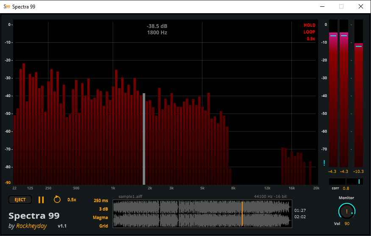Click the 01:27 elapsed time
The width and height of the screenshot is (371, 236).
click(300, 211)
